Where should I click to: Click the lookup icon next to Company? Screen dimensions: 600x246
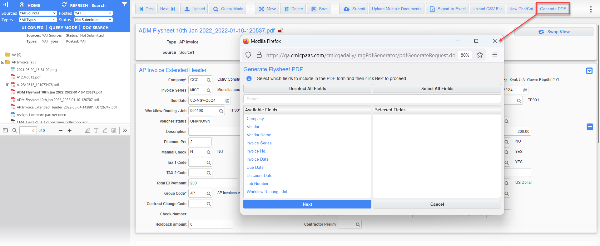pyautogui.click(x=209, y=80)
